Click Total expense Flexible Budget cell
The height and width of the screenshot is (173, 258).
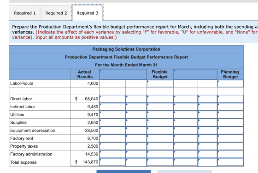160,162
